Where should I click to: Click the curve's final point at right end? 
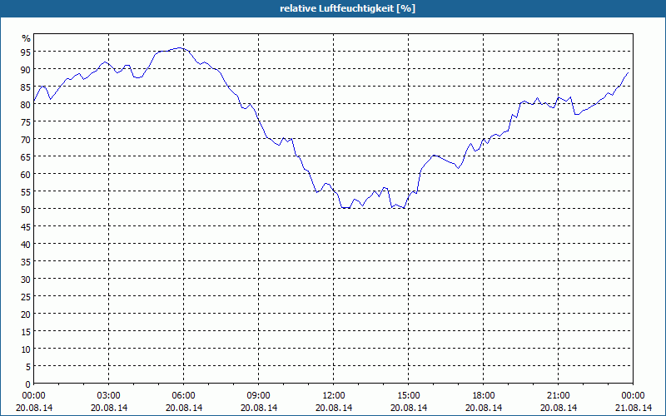629,72
